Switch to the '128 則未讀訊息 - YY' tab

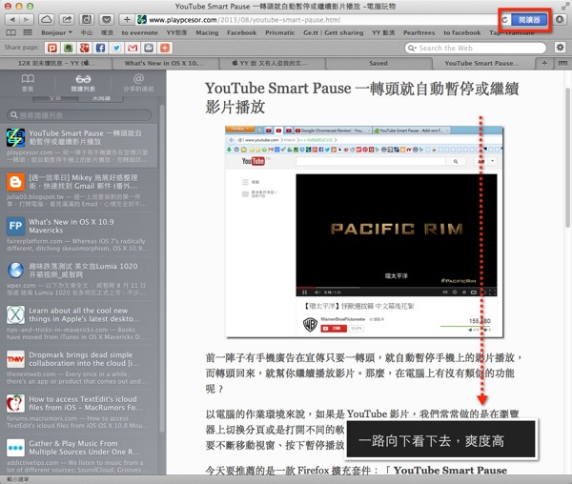tap(56, 64)
